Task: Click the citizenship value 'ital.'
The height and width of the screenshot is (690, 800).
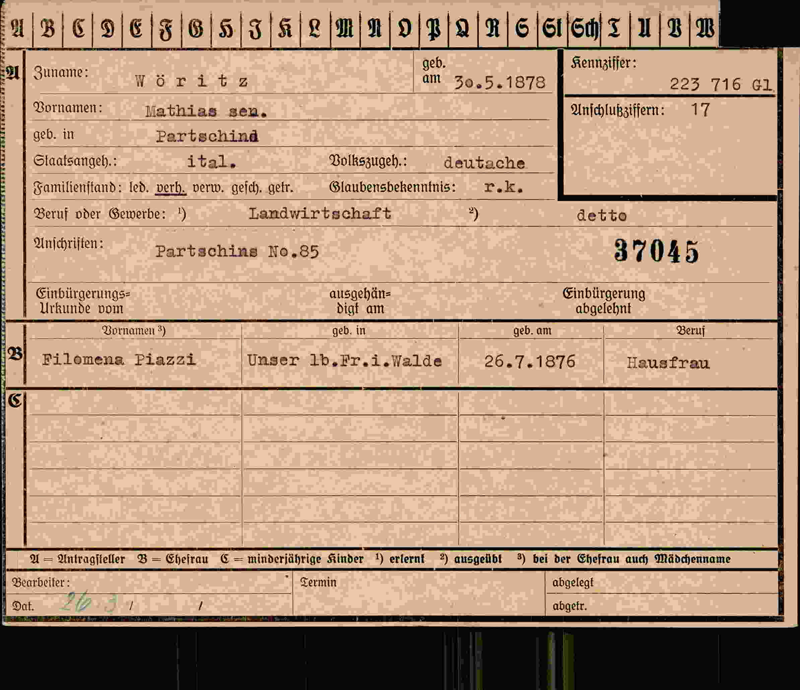Action: 212,162
